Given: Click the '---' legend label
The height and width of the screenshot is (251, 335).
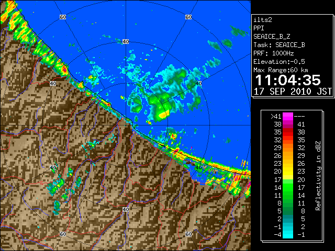Looking at the screenshot, I should [299, 117].
